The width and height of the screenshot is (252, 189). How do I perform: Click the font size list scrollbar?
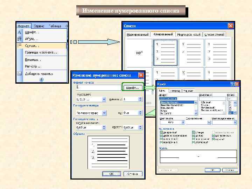pos(235,108)
